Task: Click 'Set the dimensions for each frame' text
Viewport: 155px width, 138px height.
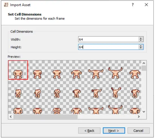Action: pos(40,19)
